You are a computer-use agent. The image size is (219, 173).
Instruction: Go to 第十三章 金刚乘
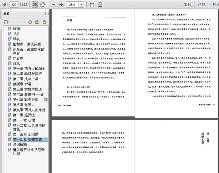pyautogui.click(x=26, y=134)
